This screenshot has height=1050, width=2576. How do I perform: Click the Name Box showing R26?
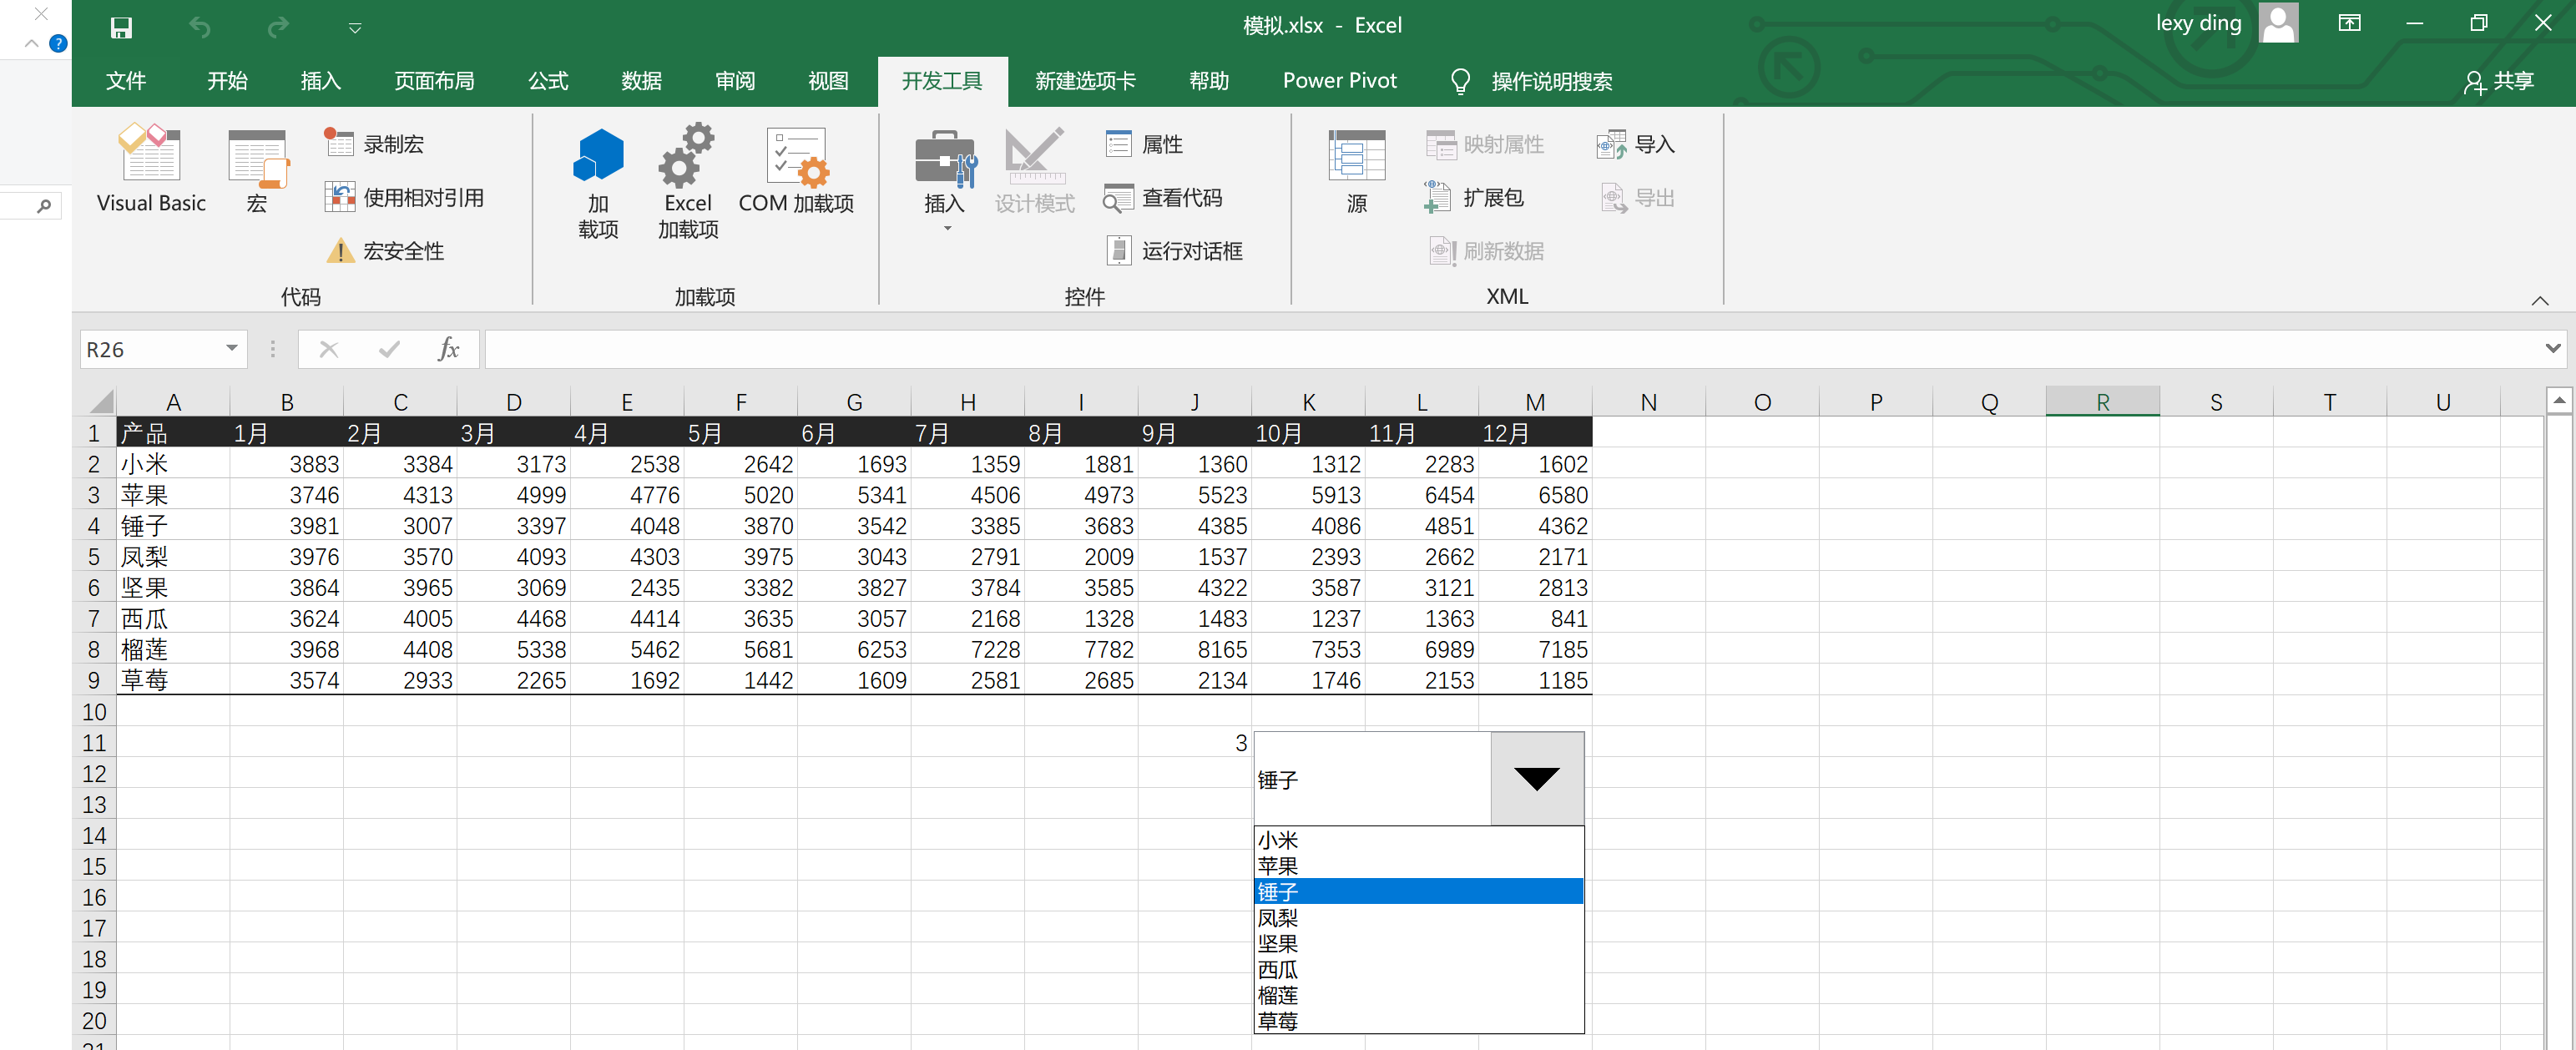coord(150,349)
